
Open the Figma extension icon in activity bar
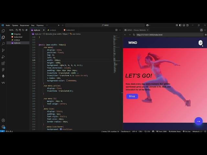[x=3, y=70]
